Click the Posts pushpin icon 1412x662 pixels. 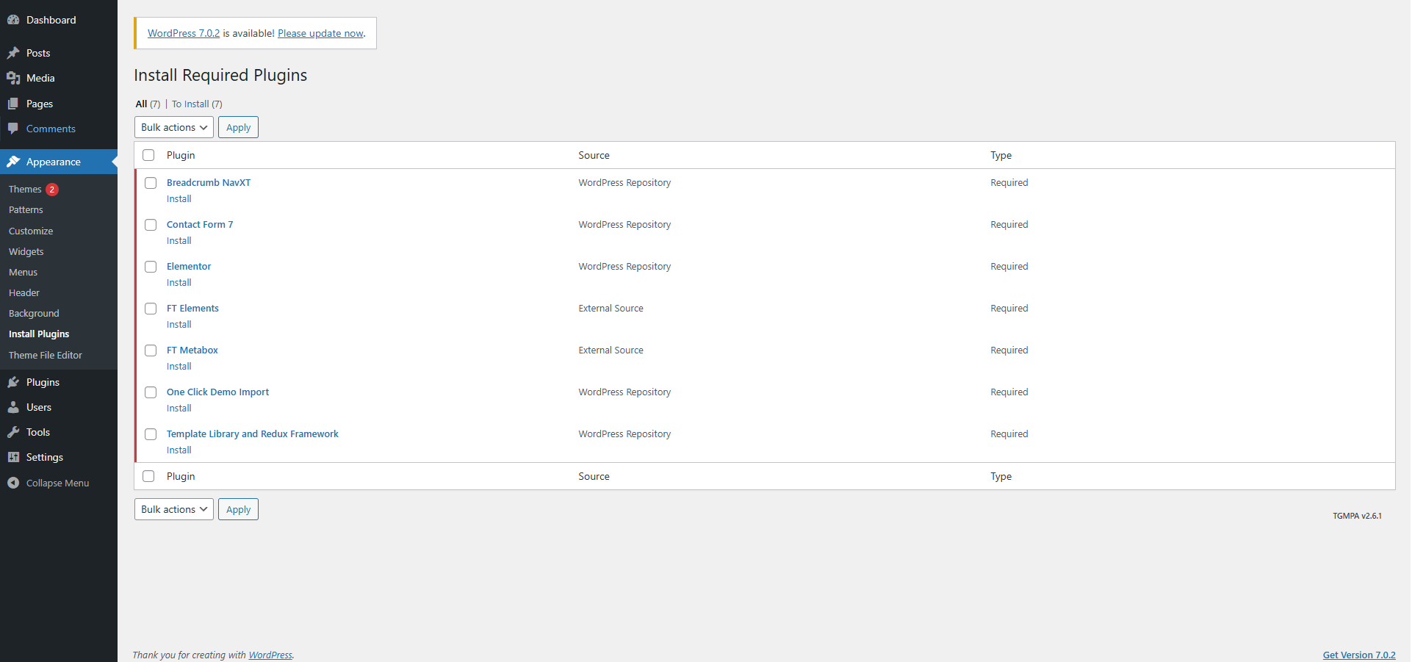[x=13, y=53]
